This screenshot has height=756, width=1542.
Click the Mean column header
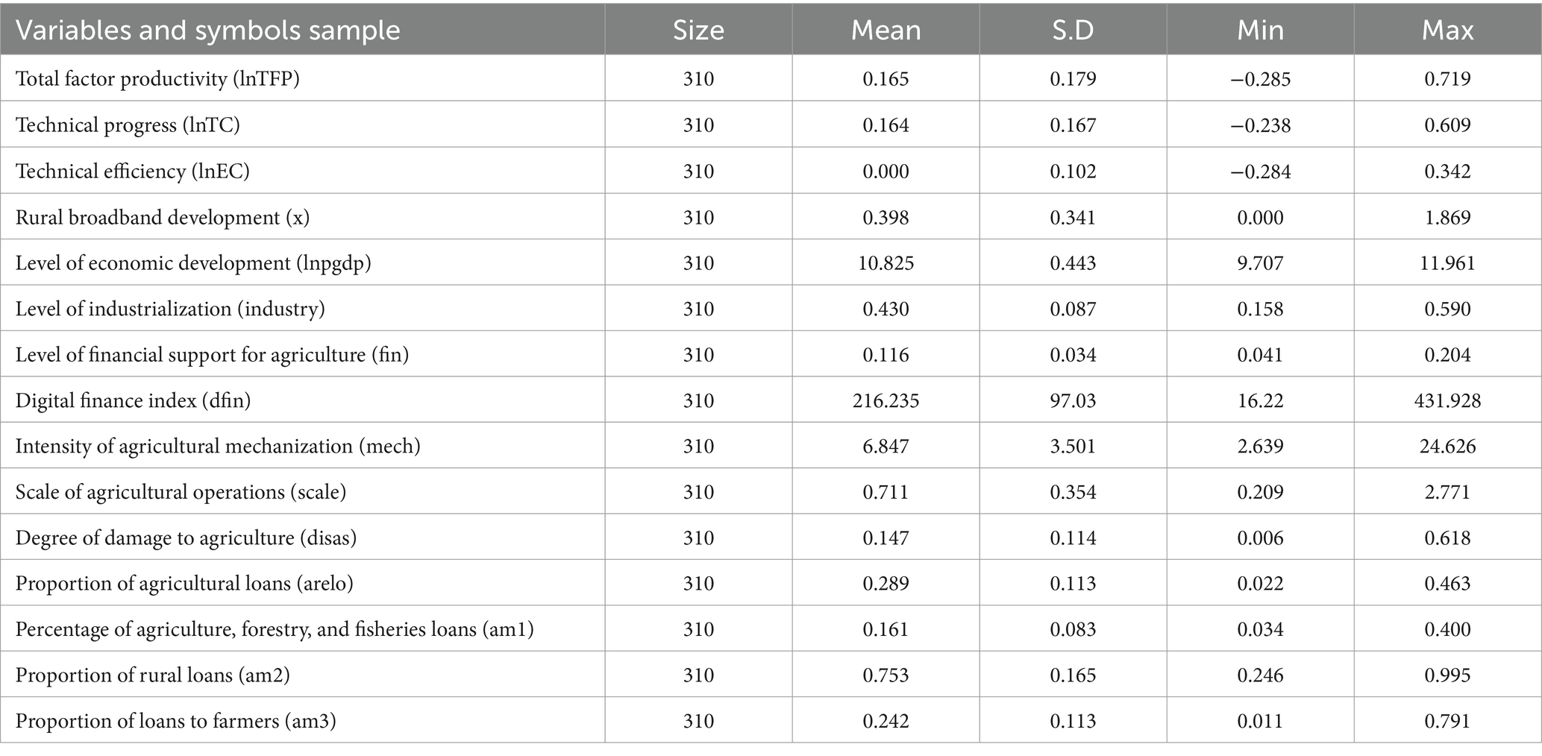[x=886, y=31]
